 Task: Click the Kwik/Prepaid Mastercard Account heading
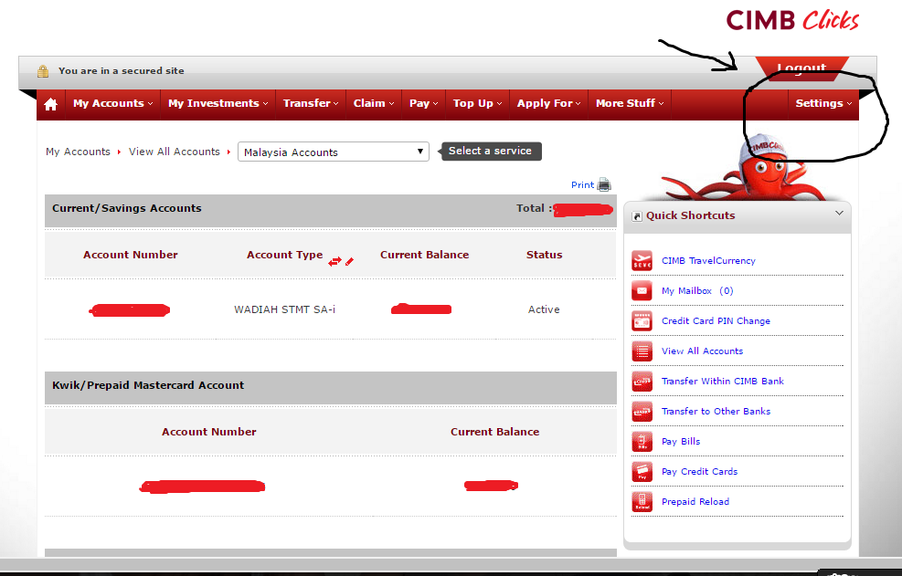coord(148,386)
